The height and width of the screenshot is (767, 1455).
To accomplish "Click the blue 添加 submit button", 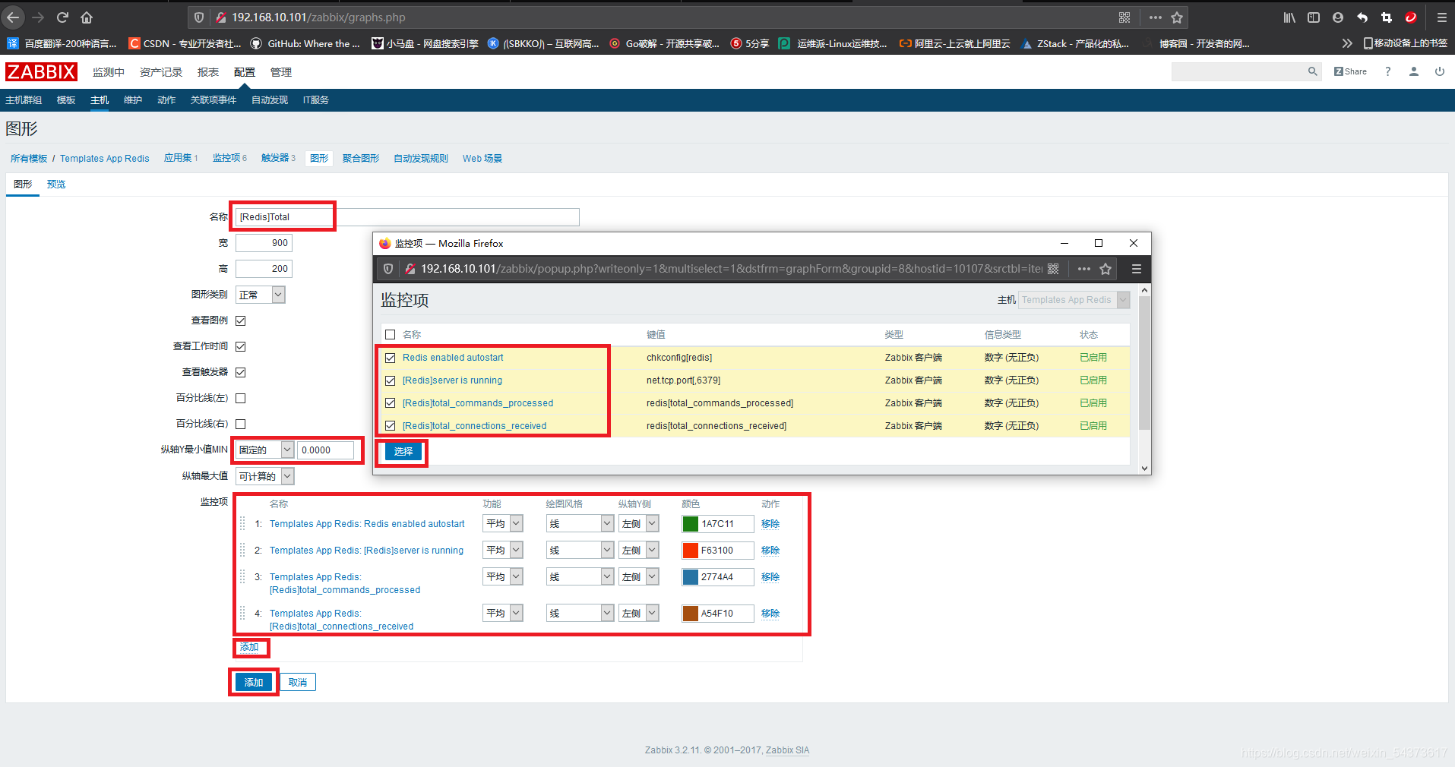I will [254, 682].
